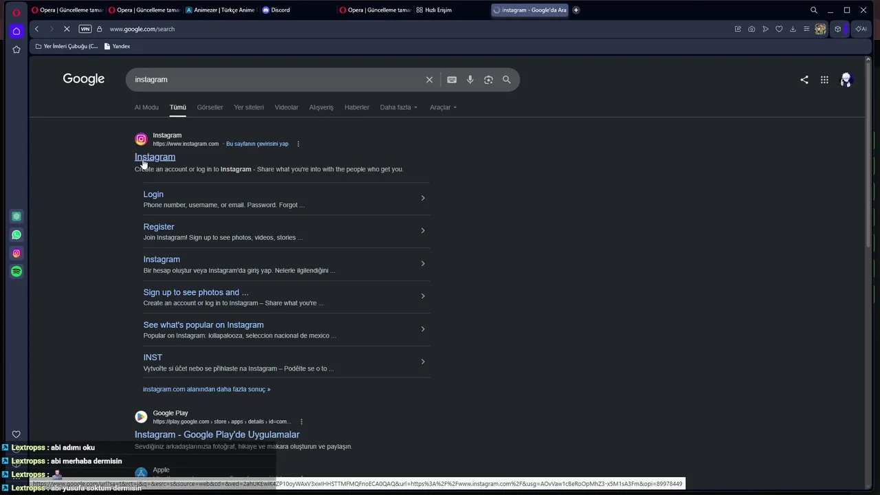Open the Yer İmleri Çubuğu bookmarks folder

(67, 46)
